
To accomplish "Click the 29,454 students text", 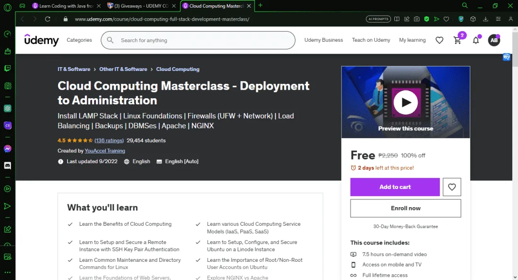I will point(146,140).
